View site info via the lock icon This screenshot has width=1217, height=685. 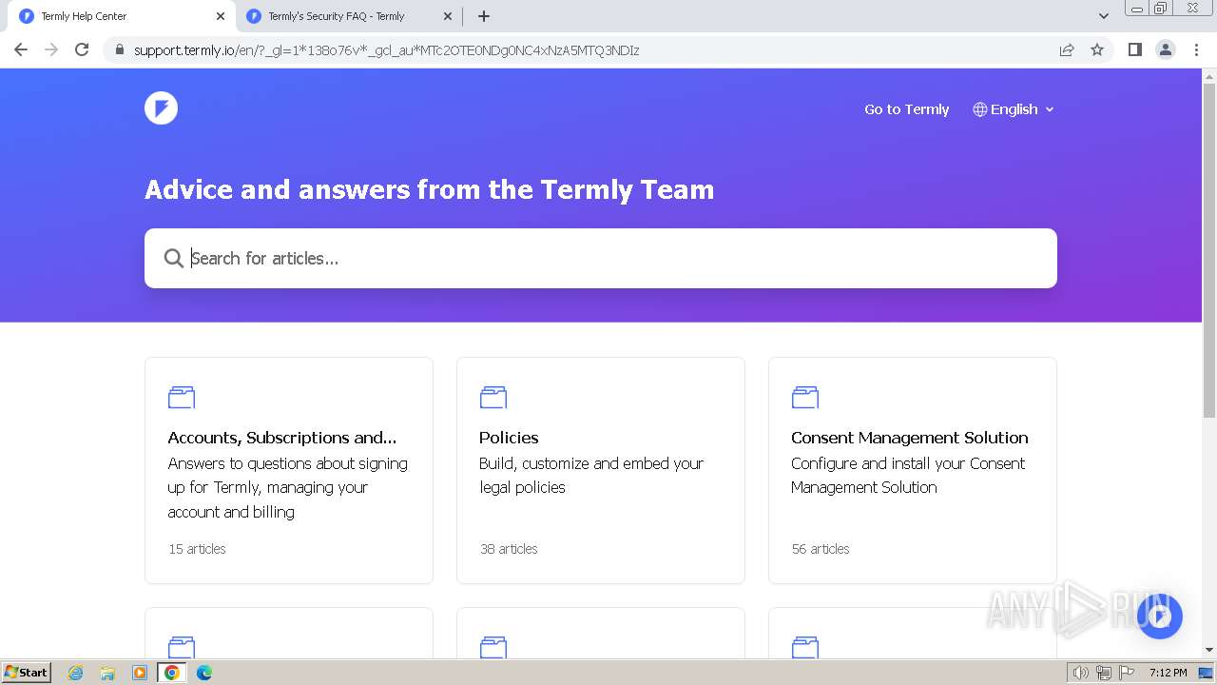(120, 49)
